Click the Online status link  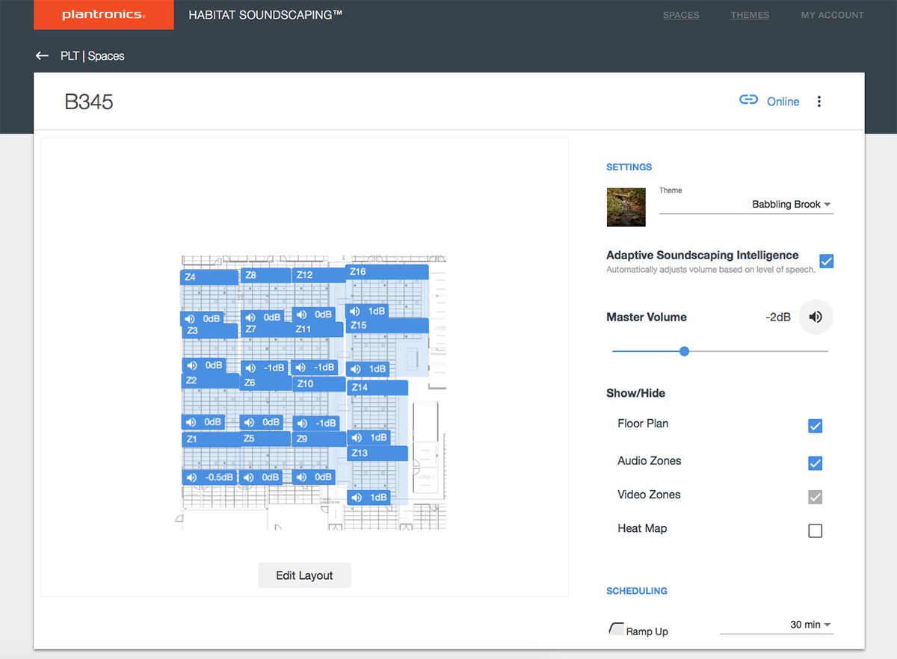coord(783,102)
